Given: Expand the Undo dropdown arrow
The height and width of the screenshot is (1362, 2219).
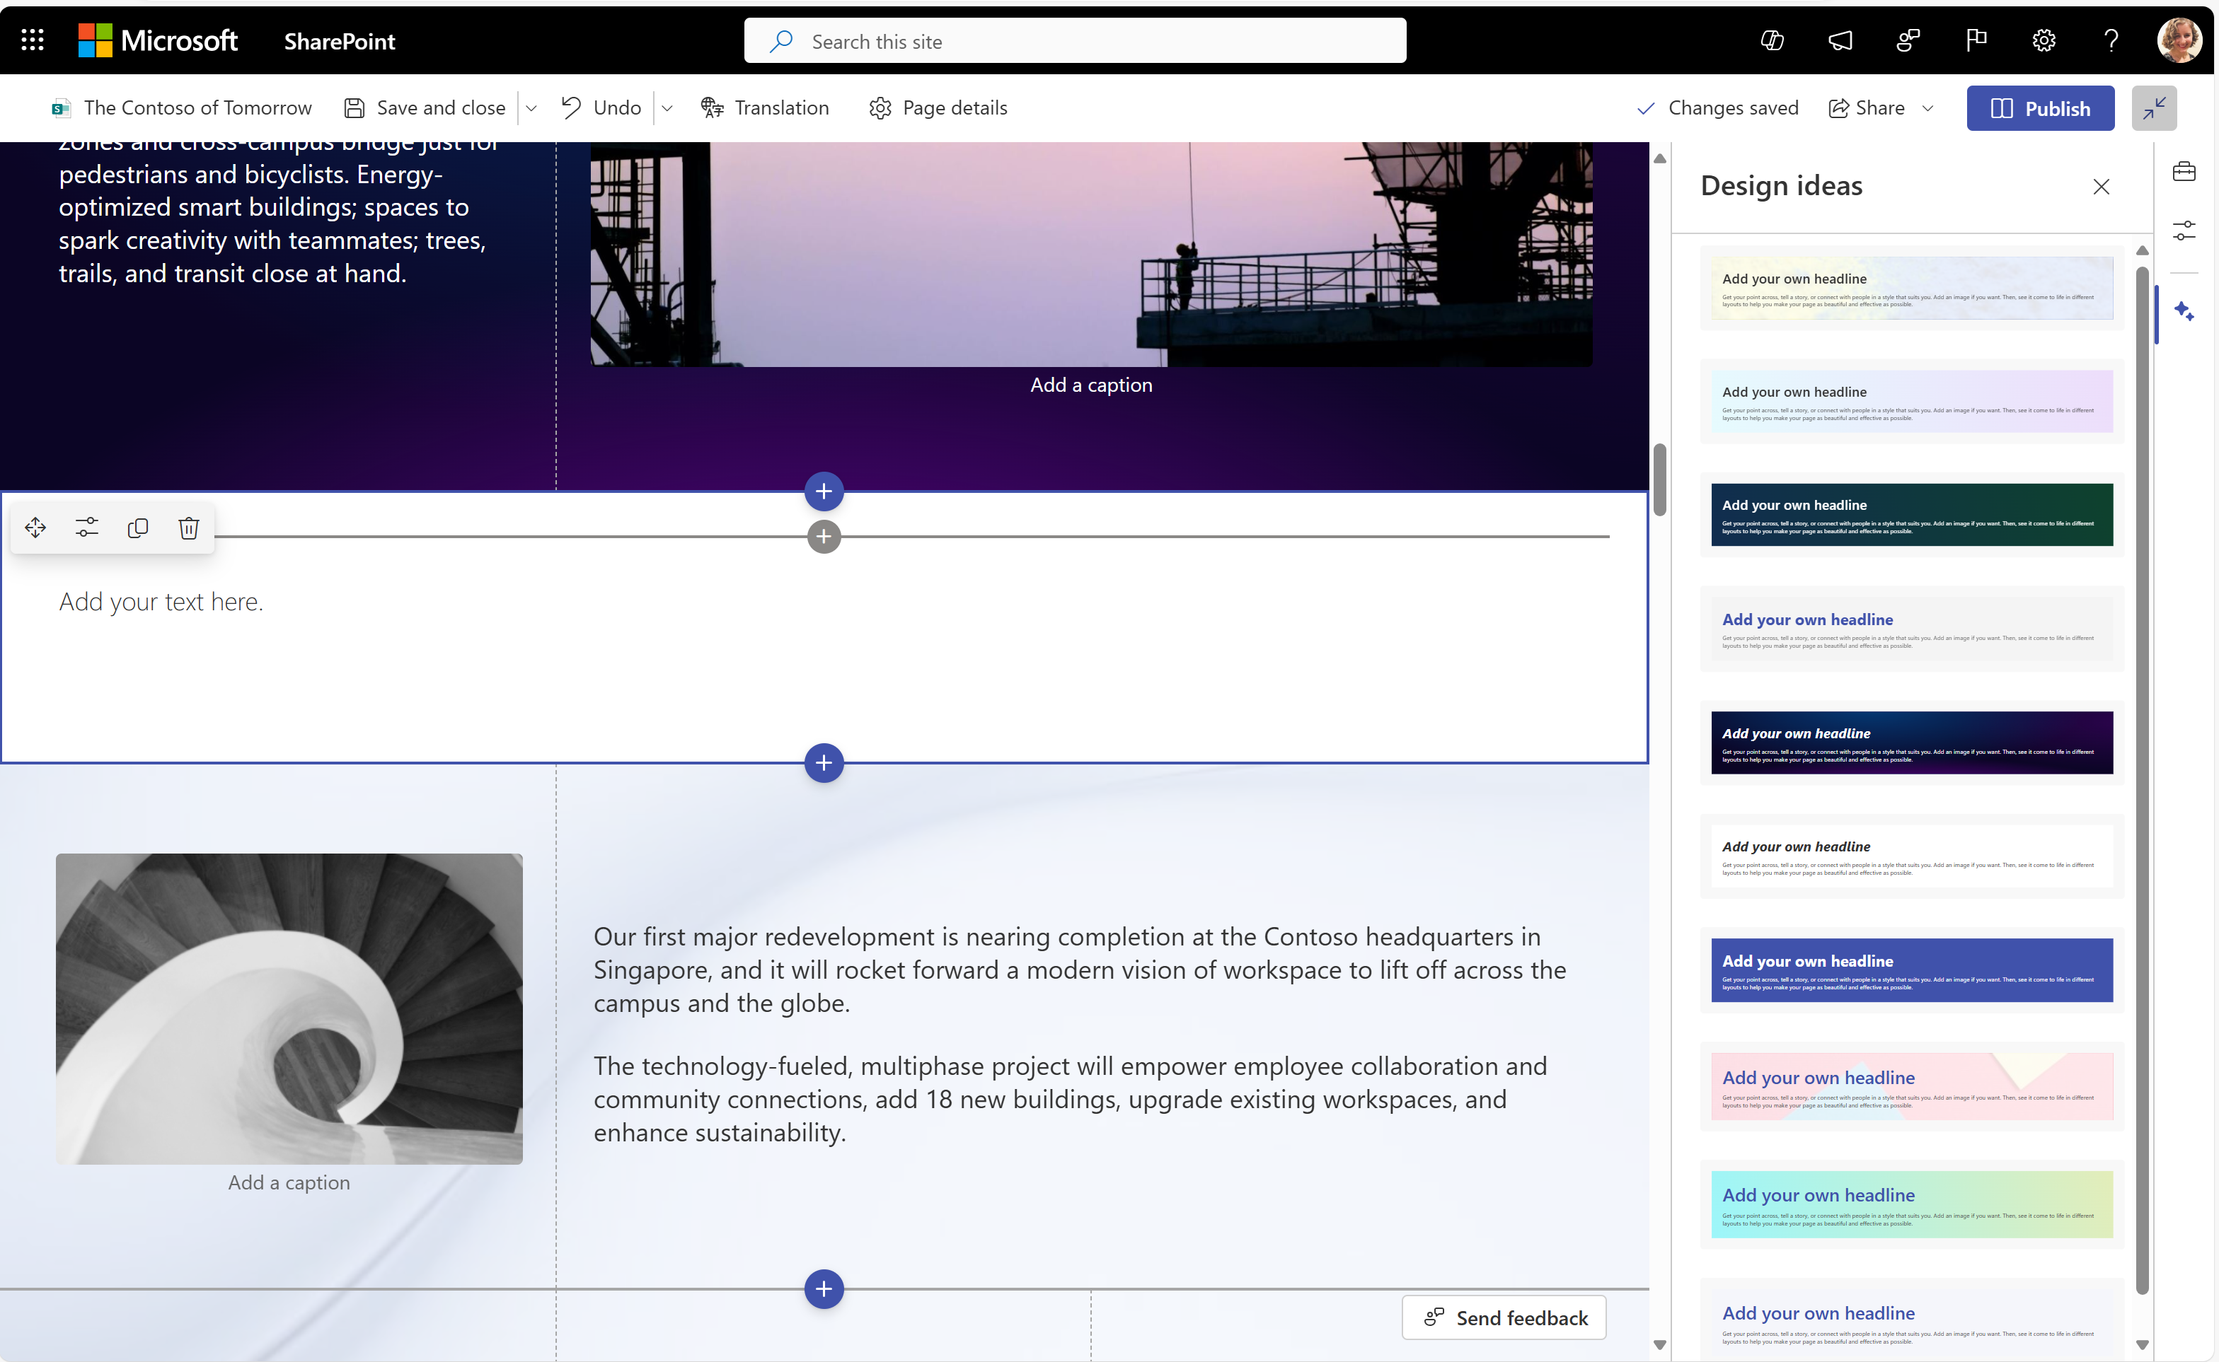Looking at the screenshot, I should coord(667,107).
